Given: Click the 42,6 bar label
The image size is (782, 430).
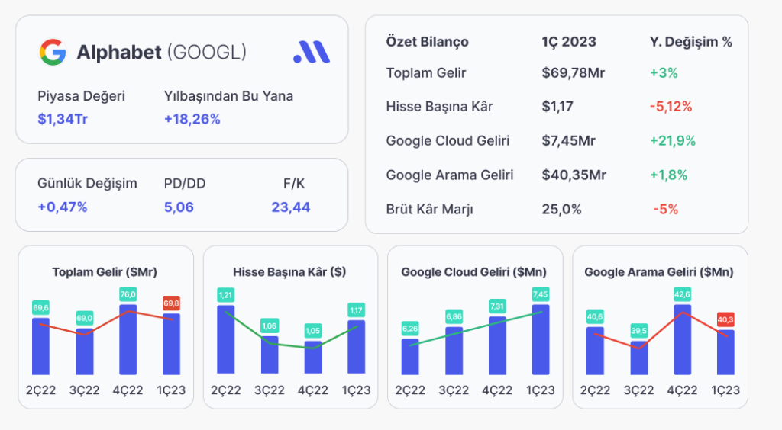Looking at the screenshot, I should click(682, 294).
